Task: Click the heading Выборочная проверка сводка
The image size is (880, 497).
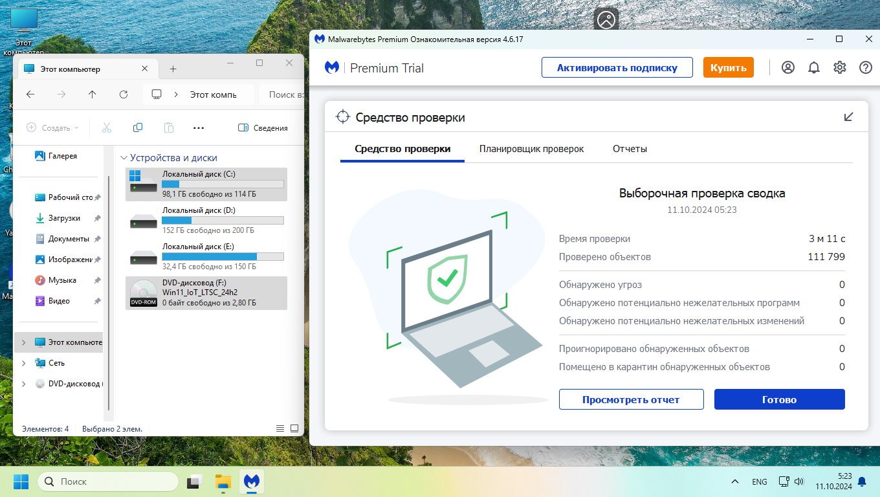Action: 702,193
